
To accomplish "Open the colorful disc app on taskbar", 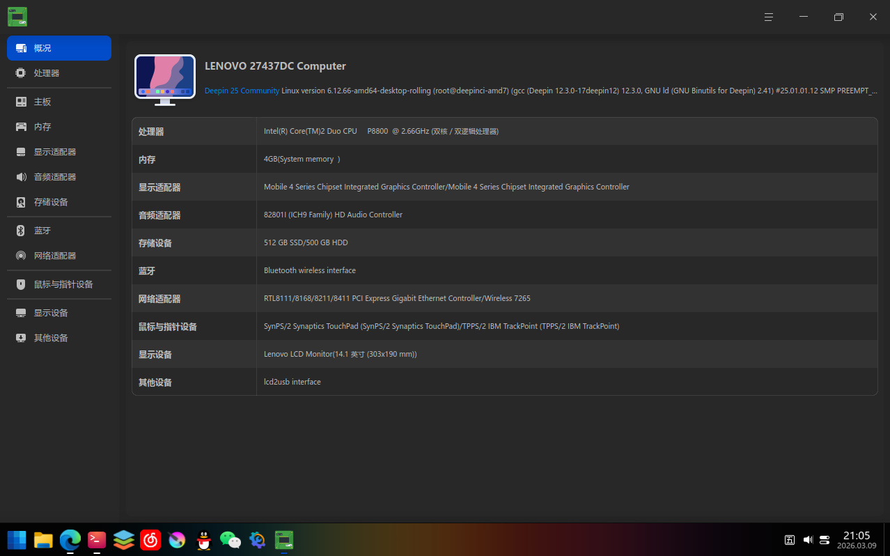I will click(x=177, y=540).
